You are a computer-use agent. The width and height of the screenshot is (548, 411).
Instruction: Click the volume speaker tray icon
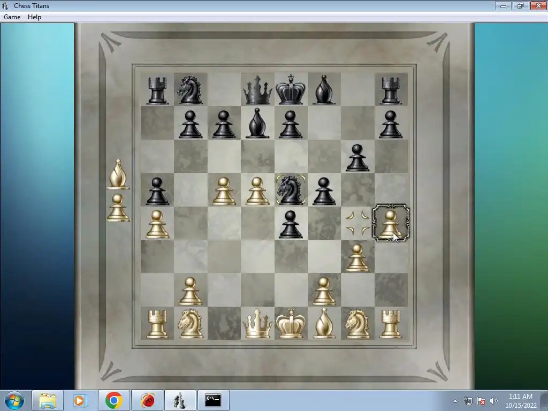[x=494, y=401]
